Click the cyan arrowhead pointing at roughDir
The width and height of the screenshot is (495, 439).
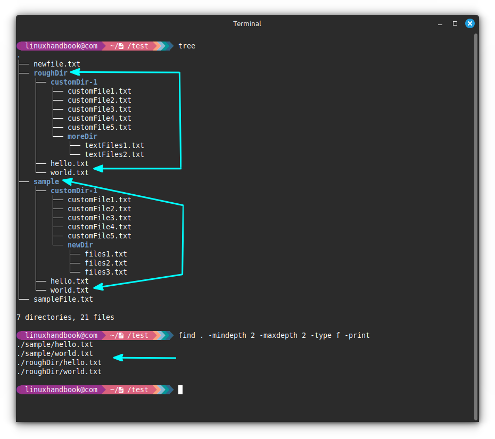(76, 72)
